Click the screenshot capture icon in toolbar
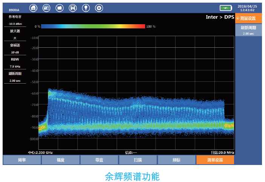The width and height of the screenshot is (265, 182). [46, 8]
